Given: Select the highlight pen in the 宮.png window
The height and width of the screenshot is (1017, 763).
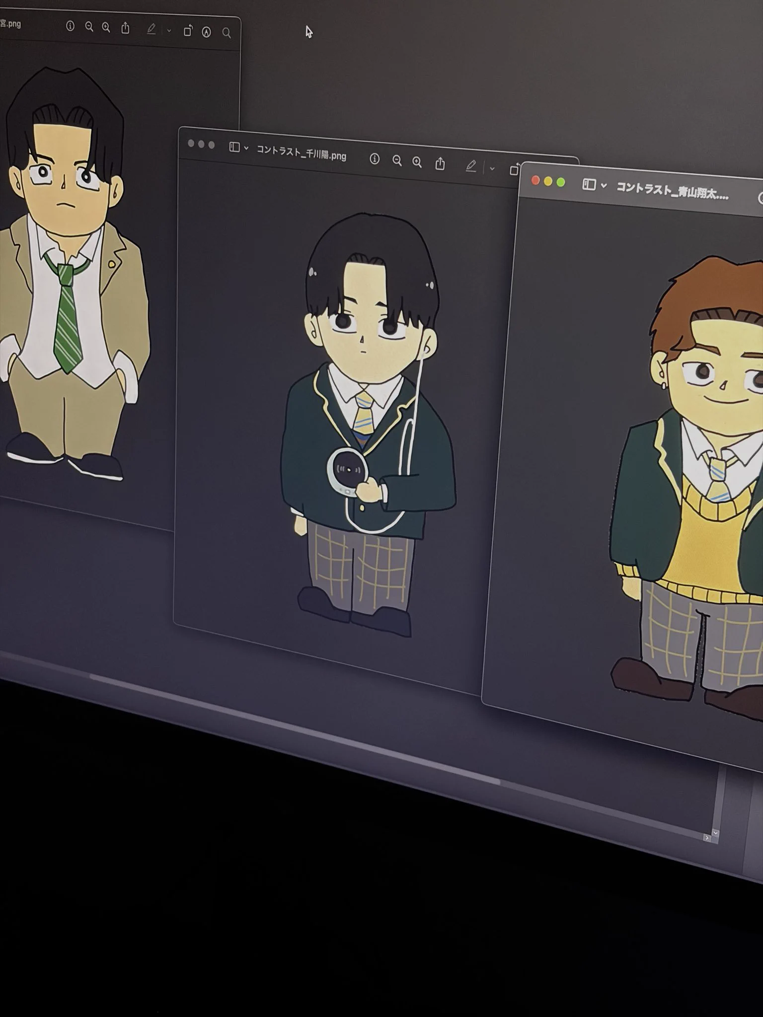Looking at the screenshot, I should 152,30.
